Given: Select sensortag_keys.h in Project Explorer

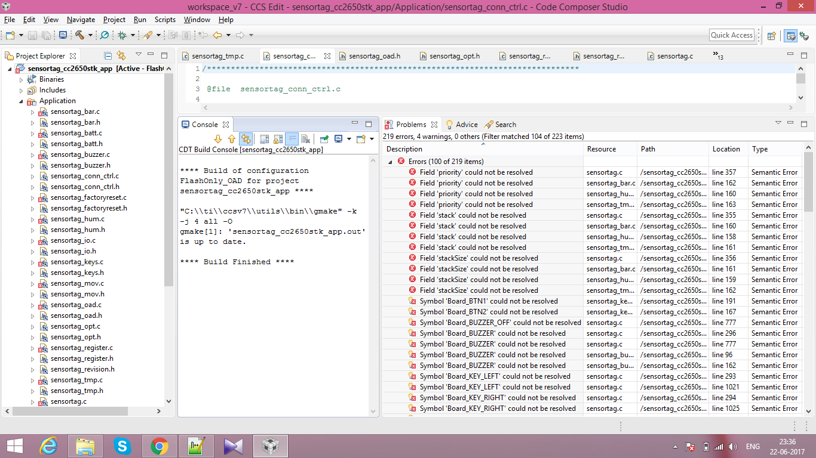Looking at the screenshot, I should (x=76, y=273).
